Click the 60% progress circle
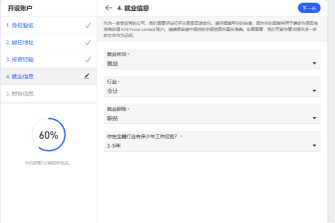Viewport: 335px width, 223px height. pyautogui.click(x=49, y=135)
